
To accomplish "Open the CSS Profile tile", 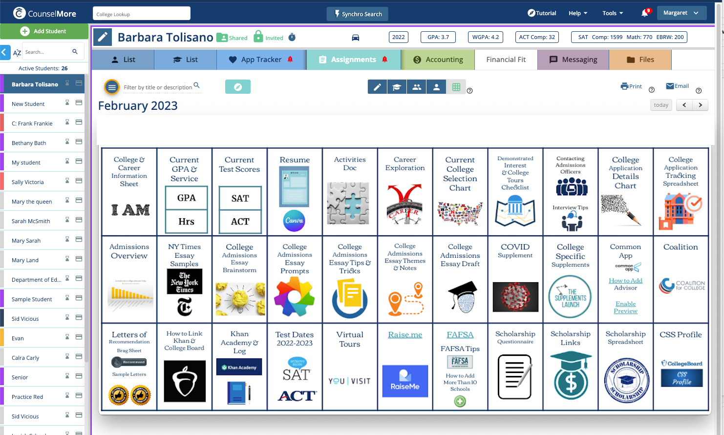I will [681, 367].
